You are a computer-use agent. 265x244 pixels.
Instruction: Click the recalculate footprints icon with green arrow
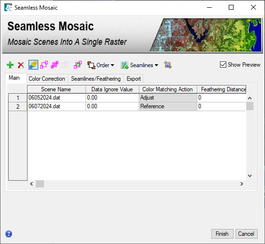[78, 65]
